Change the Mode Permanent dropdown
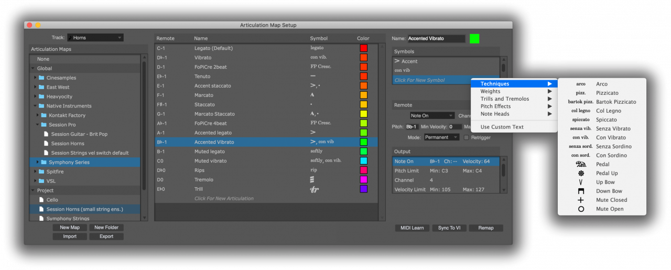The height and width of the screenshot is (270, 671). click(x=441, y=137)
